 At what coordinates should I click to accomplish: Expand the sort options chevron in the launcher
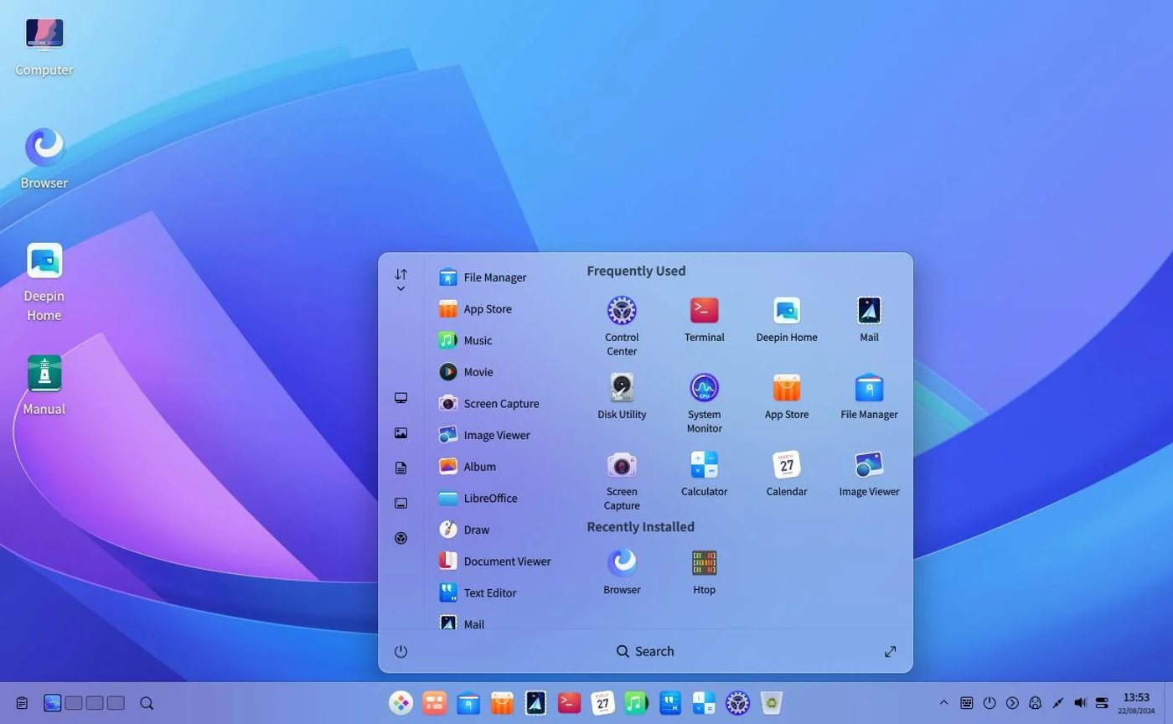tap(401, 287)
